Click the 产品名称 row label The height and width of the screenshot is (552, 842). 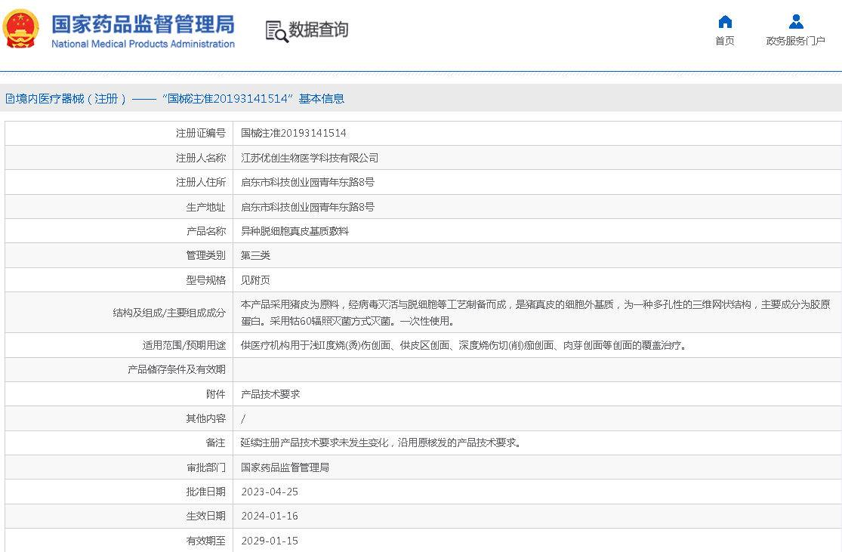point(206,231)
